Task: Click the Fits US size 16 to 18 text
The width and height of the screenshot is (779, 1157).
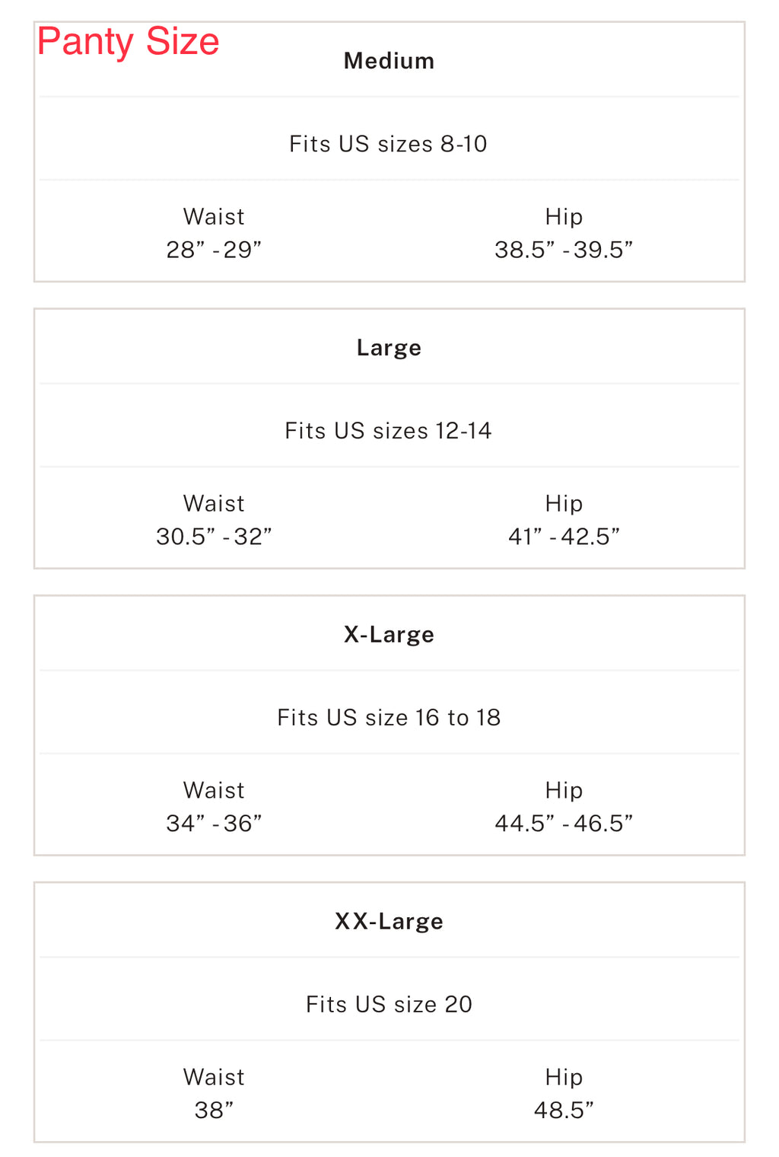Action: [389, 718]
